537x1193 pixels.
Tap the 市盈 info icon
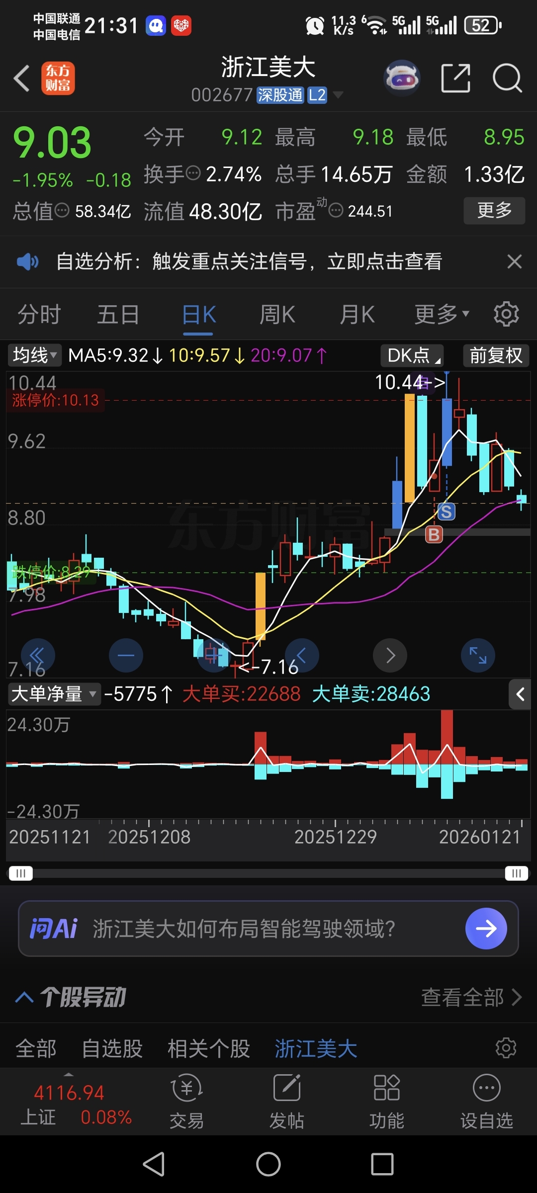click(336, 210)
